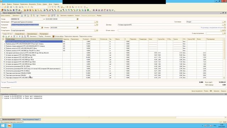Viewport: 227px width, 128px height.
Task: Open the Windows Start button
Action: 3,126
